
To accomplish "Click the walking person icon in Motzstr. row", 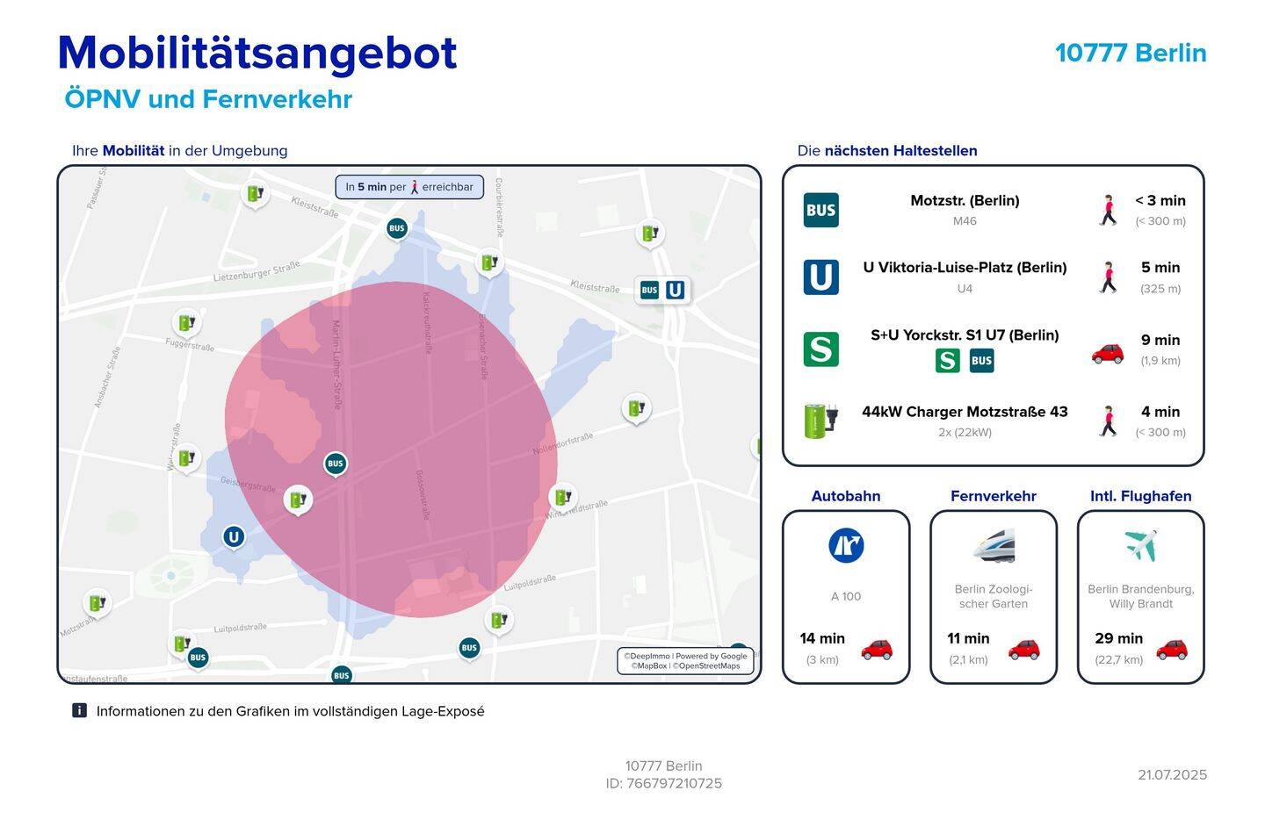I will point(1108,211).
